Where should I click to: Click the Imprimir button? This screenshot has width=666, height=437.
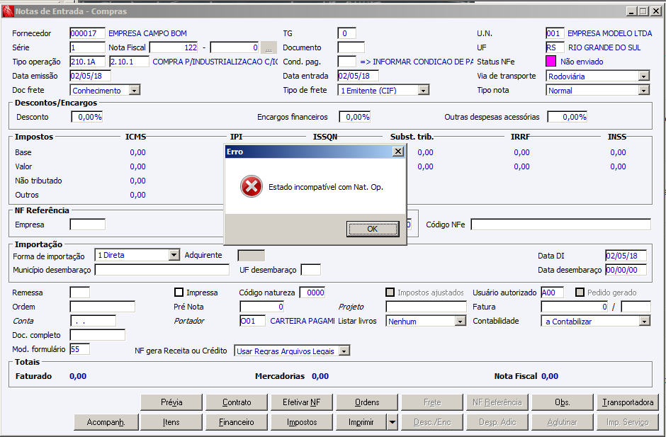[x=361, y=422]
